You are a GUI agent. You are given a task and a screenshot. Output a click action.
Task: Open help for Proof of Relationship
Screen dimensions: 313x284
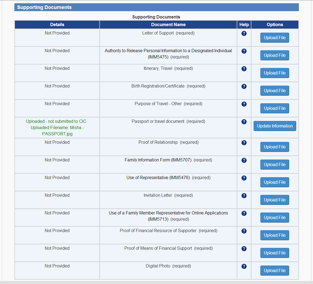(244, 143)
